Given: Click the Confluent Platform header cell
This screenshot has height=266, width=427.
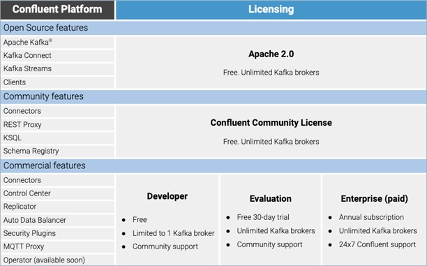Looking at the screenshot, I should coord(57,10).
